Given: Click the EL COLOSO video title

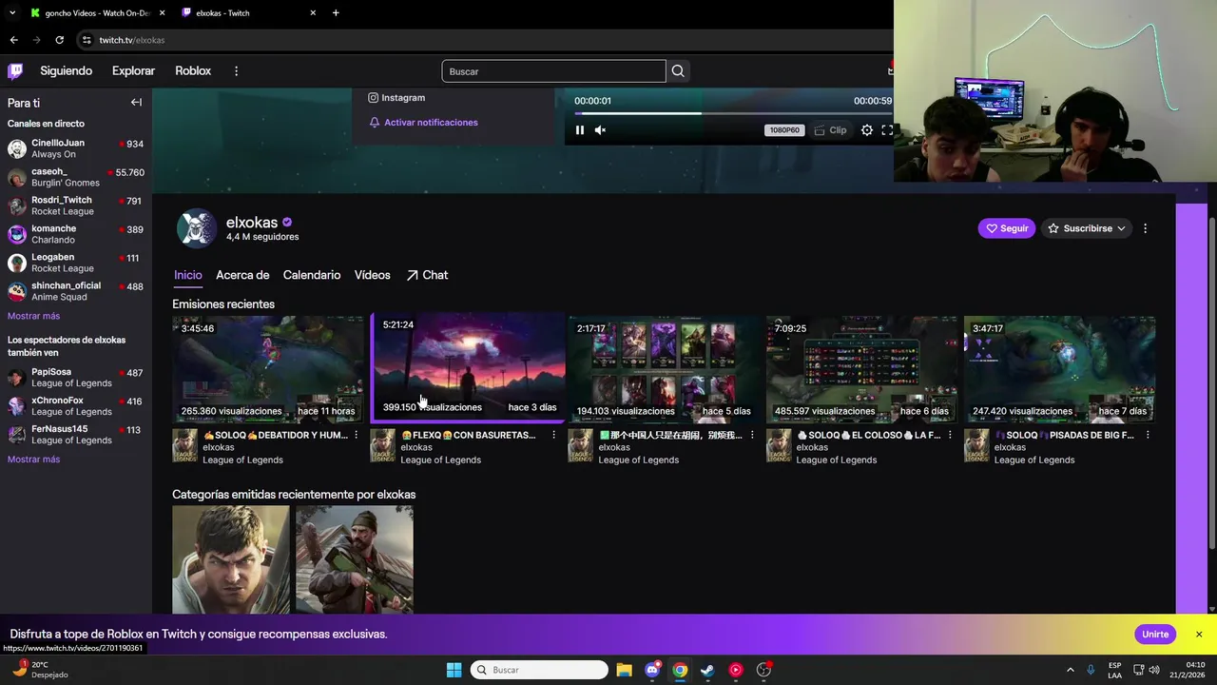Looking at the screenshot, I should [869, 435].
